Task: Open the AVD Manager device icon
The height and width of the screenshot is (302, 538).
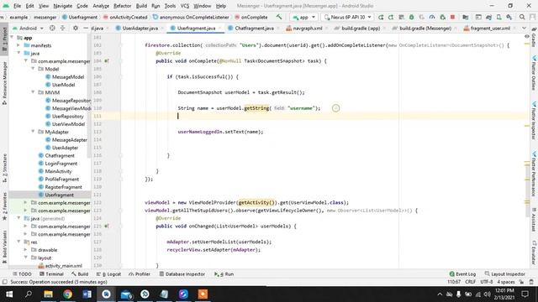Action: pyautogui.click(x=498, y=17)
